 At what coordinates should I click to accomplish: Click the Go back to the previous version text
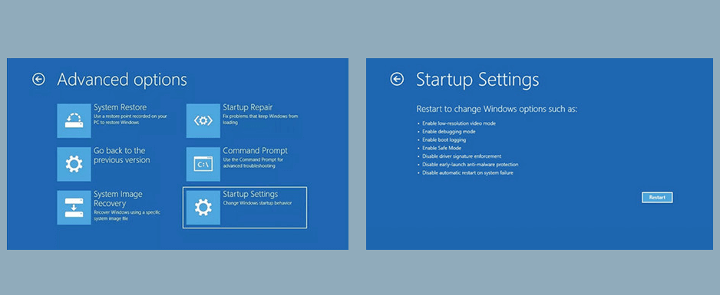pos(122,156)
